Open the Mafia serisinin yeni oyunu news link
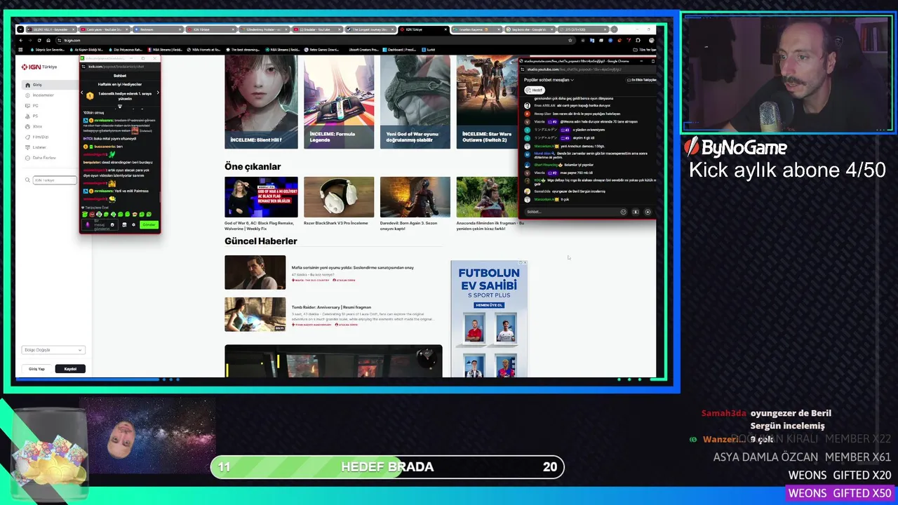 [x=352, y=267]
